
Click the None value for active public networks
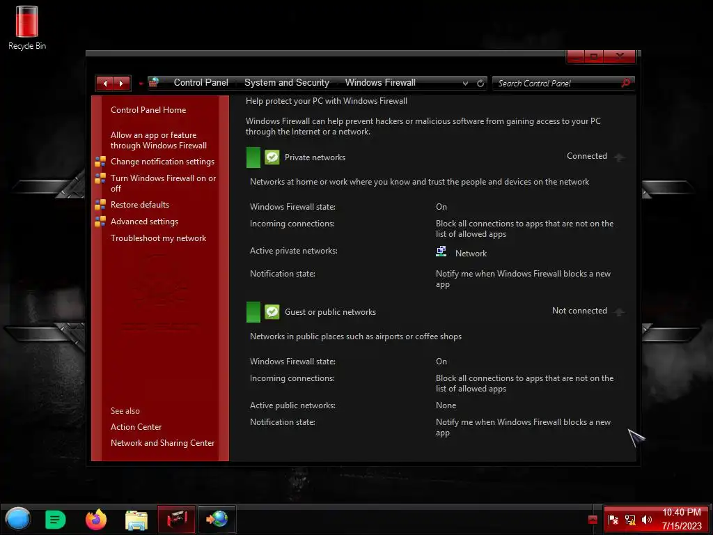pos(446,405)
